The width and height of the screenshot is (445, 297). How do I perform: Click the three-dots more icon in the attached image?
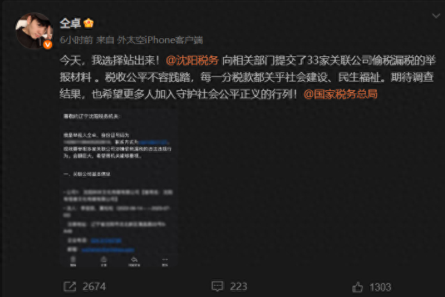pos(165,261)
